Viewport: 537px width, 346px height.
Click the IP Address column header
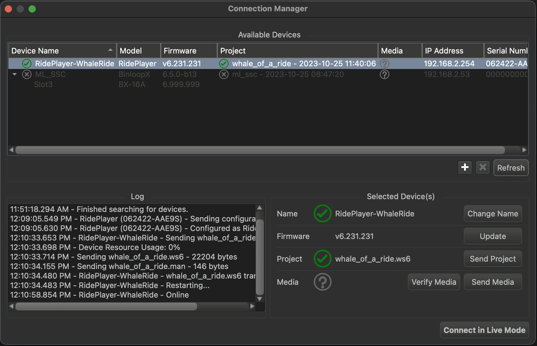452,51
